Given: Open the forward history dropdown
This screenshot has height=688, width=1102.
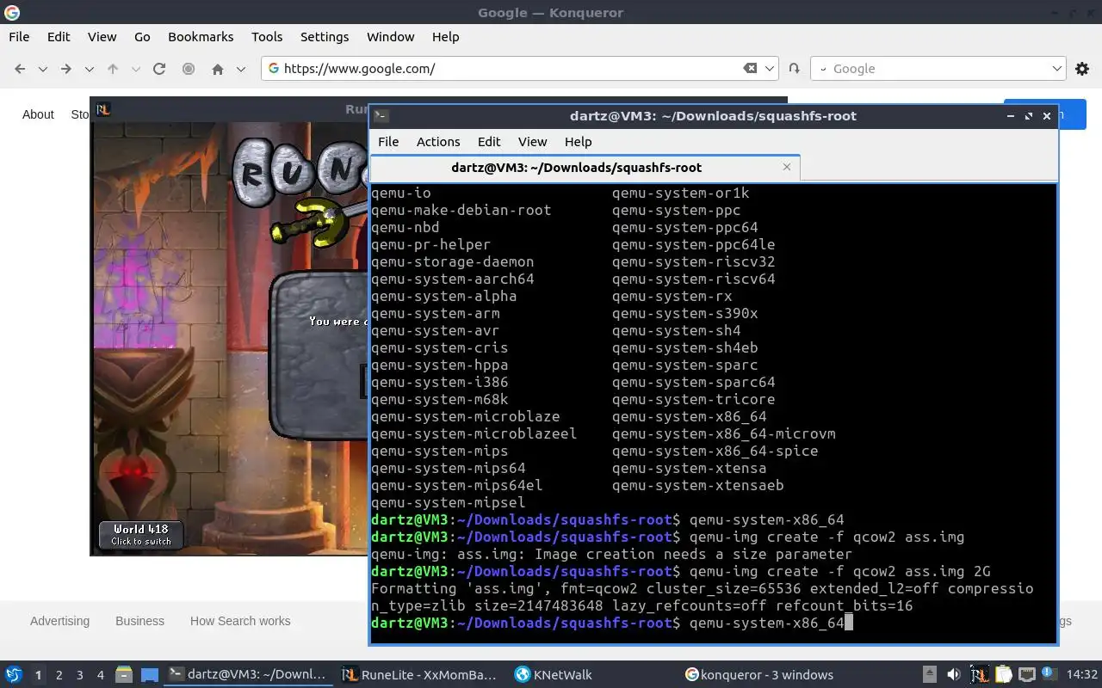Looking at the screenshot, I should pos(89,69).
